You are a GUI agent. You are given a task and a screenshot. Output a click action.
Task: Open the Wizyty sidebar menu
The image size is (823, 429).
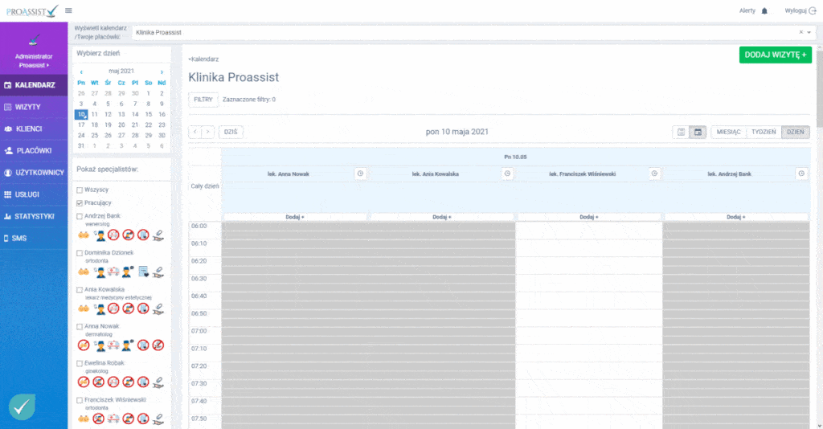click(x=34, y=107)
